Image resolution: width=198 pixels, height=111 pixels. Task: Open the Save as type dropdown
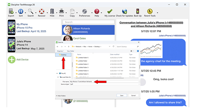point(139,84)
